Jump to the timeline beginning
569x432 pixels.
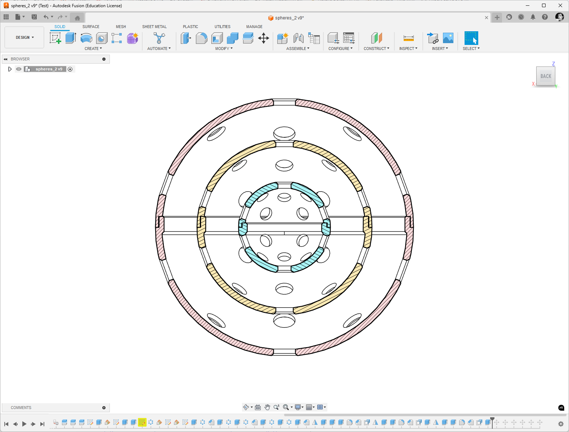6,424
